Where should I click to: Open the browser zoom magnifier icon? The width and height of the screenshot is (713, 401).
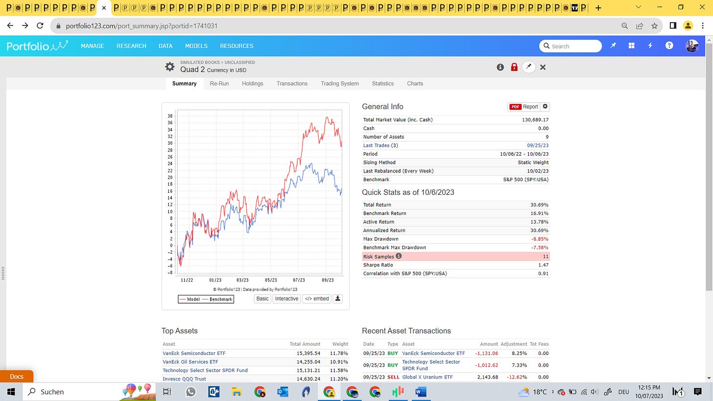click(x=625, y=25)
